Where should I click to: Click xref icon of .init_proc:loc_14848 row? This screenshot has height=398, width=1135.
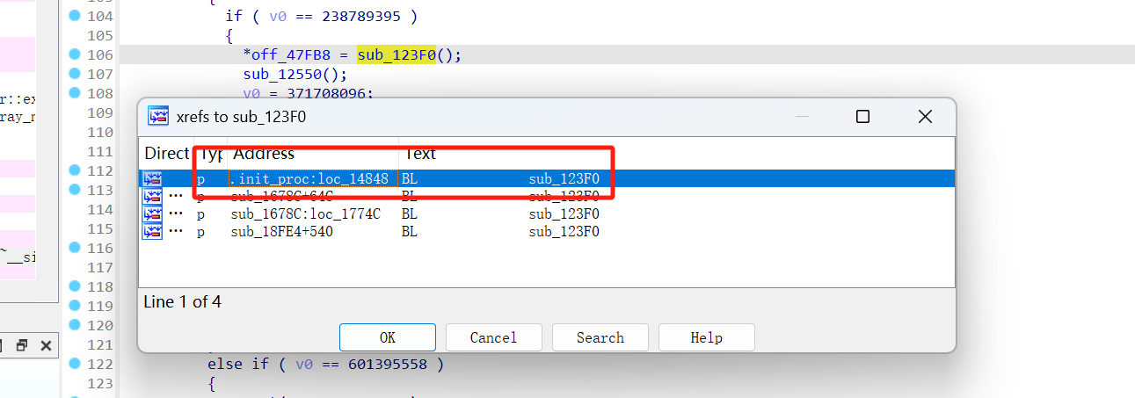(153, 178)
